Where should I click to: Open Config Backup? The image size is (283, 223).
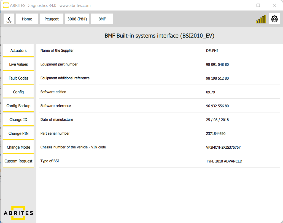pyautogui.click(x=18, y=106)
